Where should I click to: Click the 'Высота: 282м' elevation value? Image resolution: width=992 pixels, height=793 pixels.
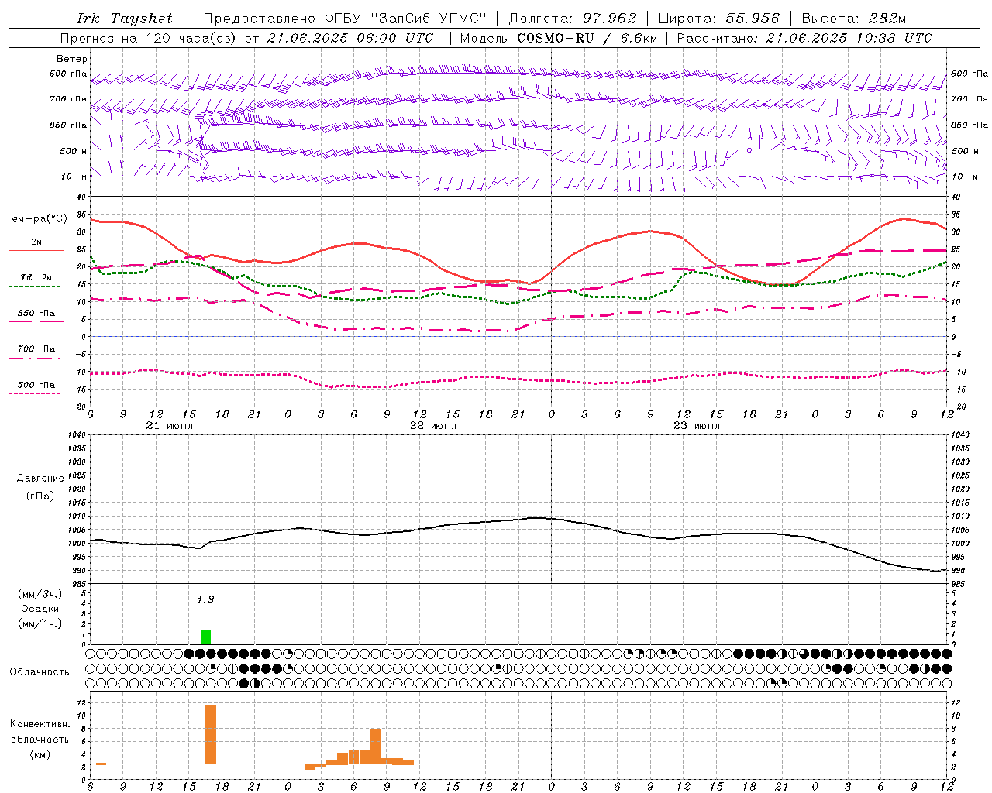click(853, 19)
